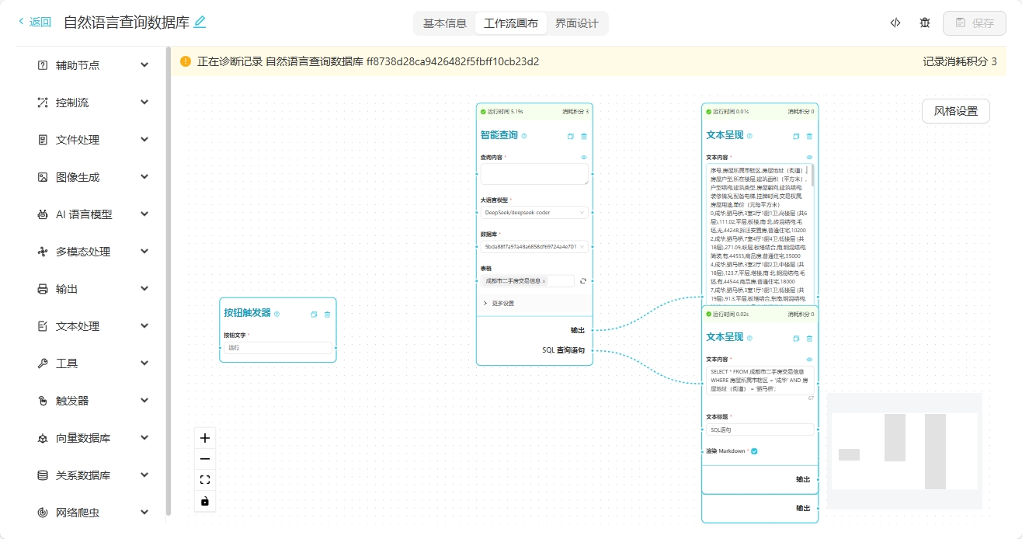The height and width of the screenshot is (539, 1022).
Task: Click scrollbar in upper 文本内容 box
Action: coord(812,176)
